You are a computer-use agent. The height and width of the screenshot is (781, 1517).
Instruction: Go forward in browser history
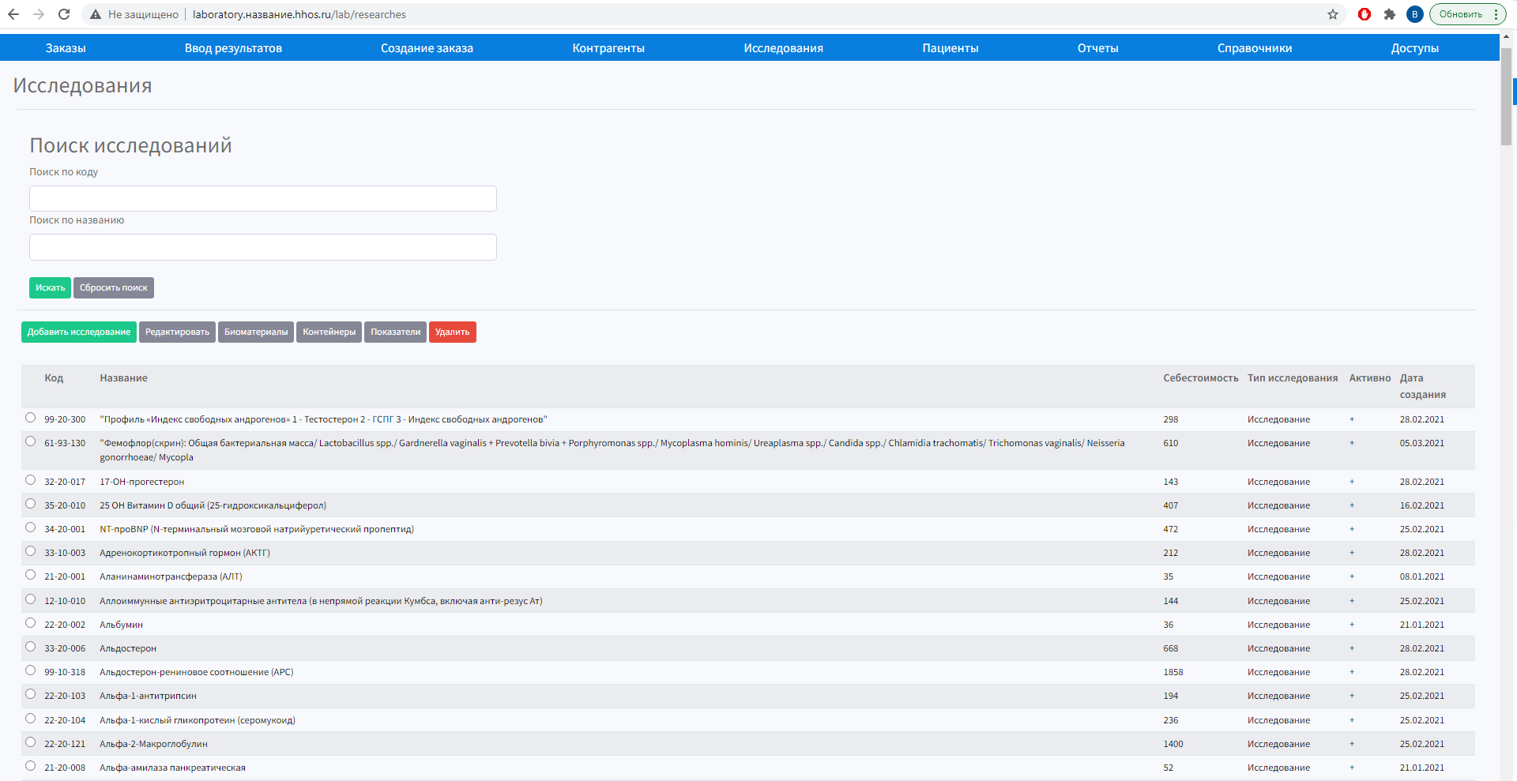coord(39,14)
